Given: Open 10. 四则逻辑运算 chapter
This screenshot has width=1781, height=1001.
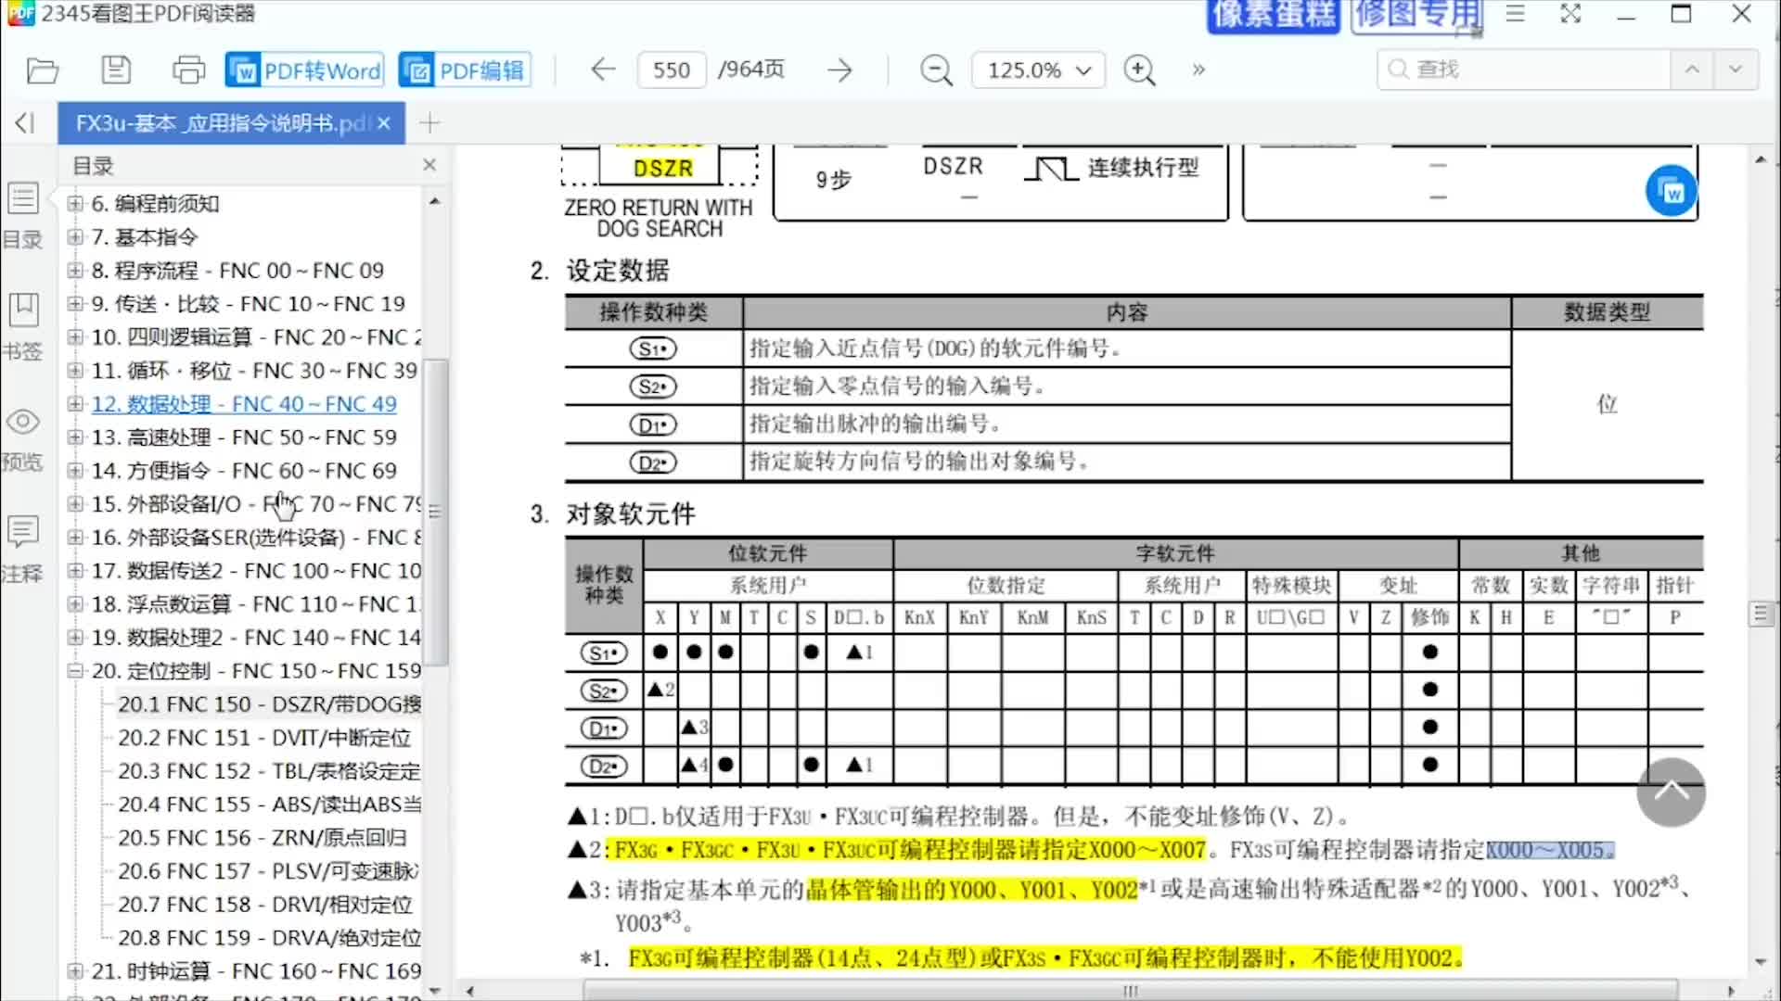Looking at the screenshot, I should click(256, 337).
